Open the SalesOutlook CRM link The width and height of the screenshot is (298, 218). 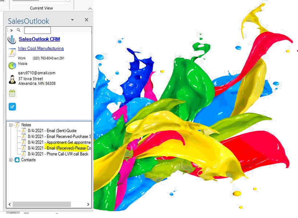pyautogui.click(x=39, y=39)
